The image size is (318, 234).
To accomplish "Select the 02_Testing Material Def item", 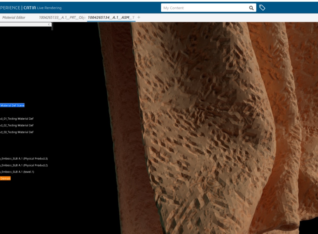I will click(17, 125).
